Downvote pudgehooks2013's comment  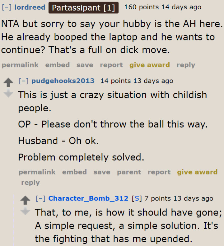8,93
